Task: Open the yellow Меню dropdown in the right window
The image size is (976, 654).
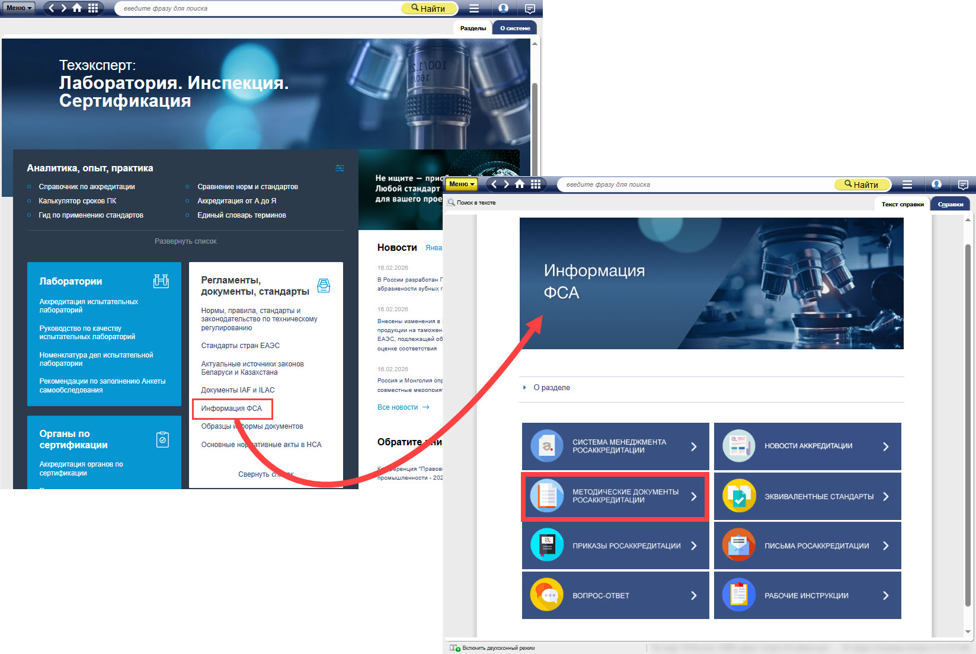Action: pyautogui.click(x=461, y=184)
